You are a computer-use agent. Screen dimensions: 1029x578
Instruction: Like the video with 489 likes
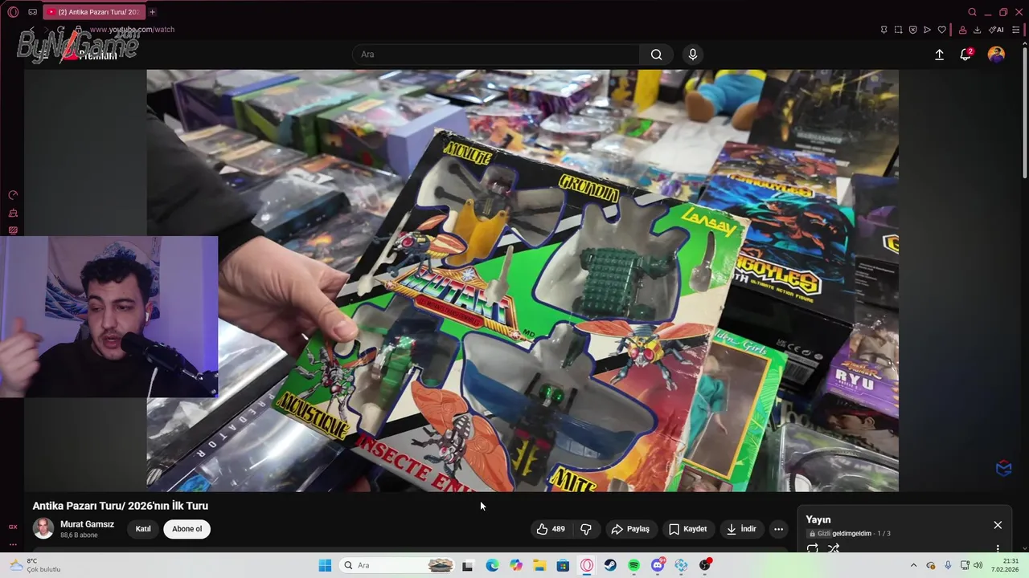coord(551,529)
